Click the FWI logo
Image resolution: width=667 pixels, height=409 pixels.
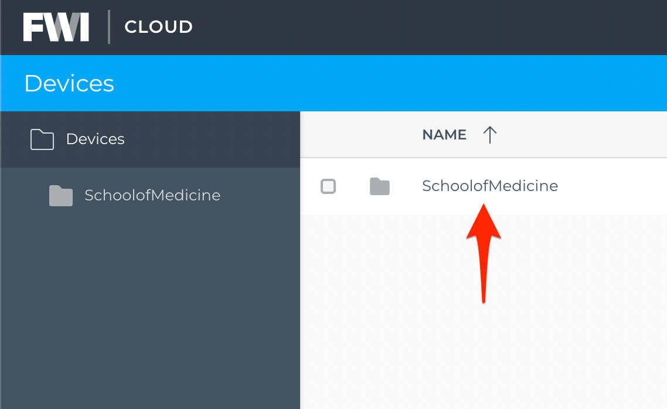click(x=56, y=27)
